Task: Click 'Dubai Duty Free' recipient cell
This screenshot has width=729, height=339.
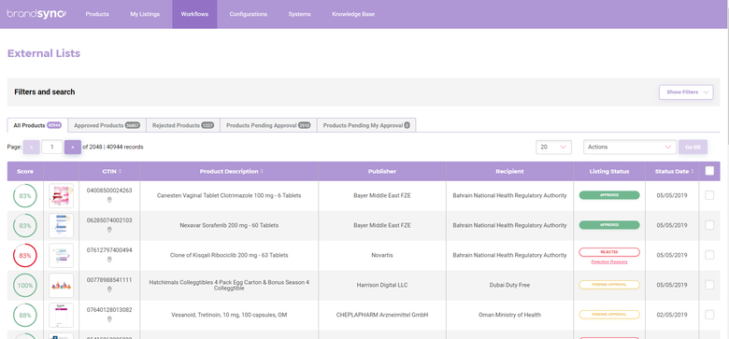Action: click(x=509, y=285)
